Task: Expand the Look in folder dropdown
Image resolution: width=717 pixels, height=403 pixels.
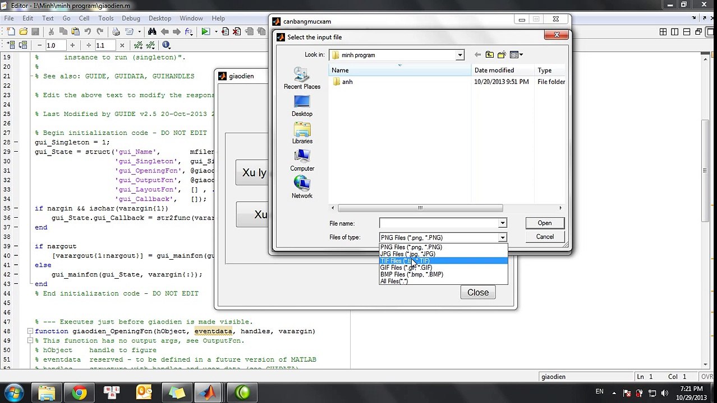Action: (459, 55)
